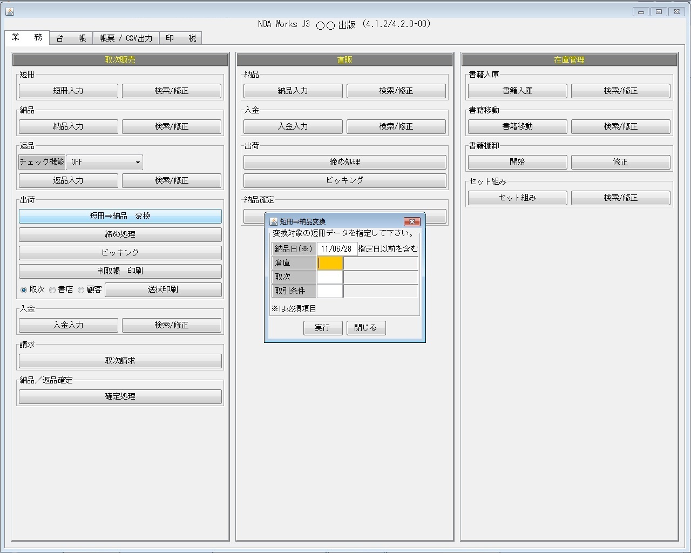Click 確定処理 button

point(120,396)
